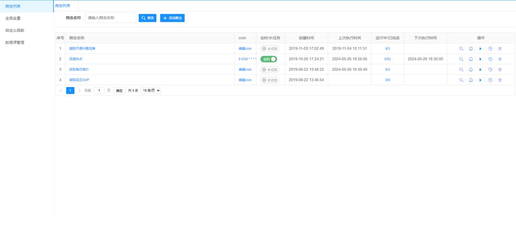
Task: Toggle the 长任务 switch for 爬取开源中国动弹
Action: [270, 48]
